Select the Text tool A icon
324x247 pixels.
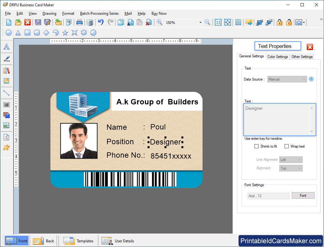[x=7, y=47]
